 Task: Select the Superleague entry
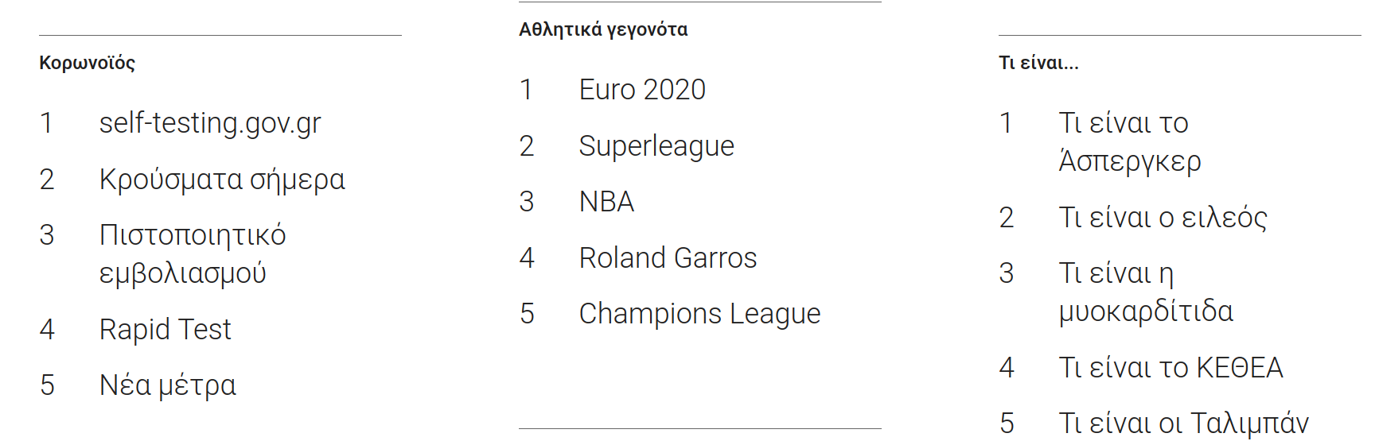tap(656, 146)
